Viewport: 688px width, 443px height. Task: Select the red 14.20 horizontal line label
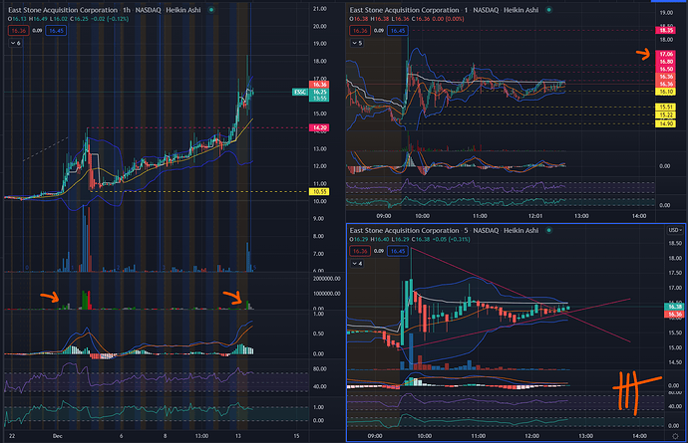[319, 128]
